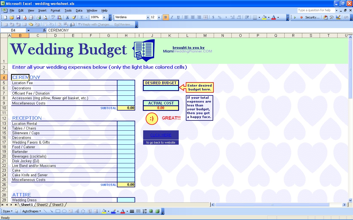The image size is (353, 220).
Task: Toggle Design Mode with the ruler icon
Action: [338, 17]
